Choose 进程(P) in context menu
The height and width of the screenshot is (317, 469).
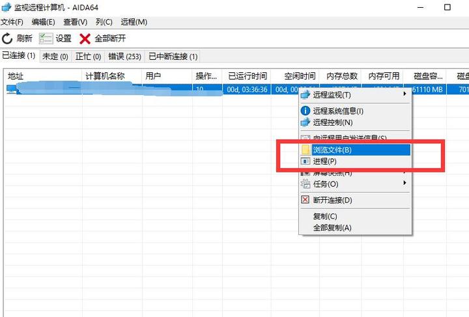(356, 161)
